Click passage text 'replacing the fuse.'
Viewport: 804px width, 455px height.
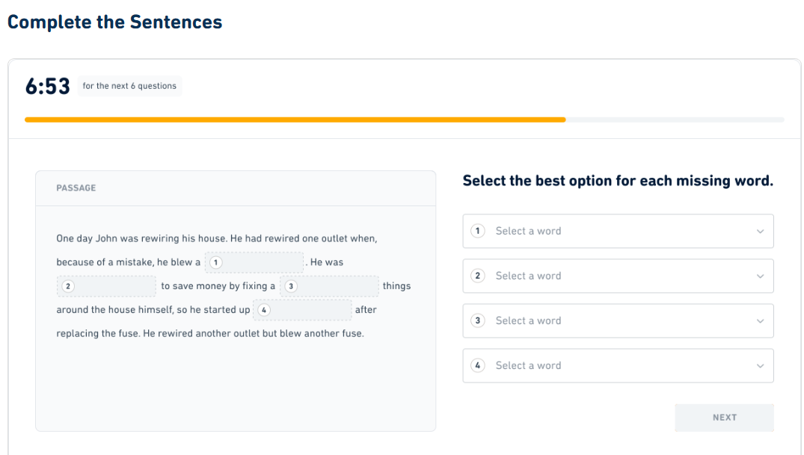tap(98, 333)
